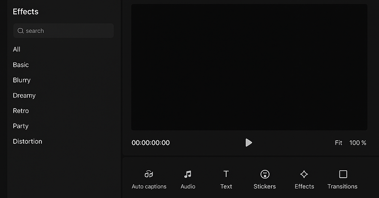Screen dimensions: 379x198
Task: Open the Auto captions tool
Action: (149, 180)
